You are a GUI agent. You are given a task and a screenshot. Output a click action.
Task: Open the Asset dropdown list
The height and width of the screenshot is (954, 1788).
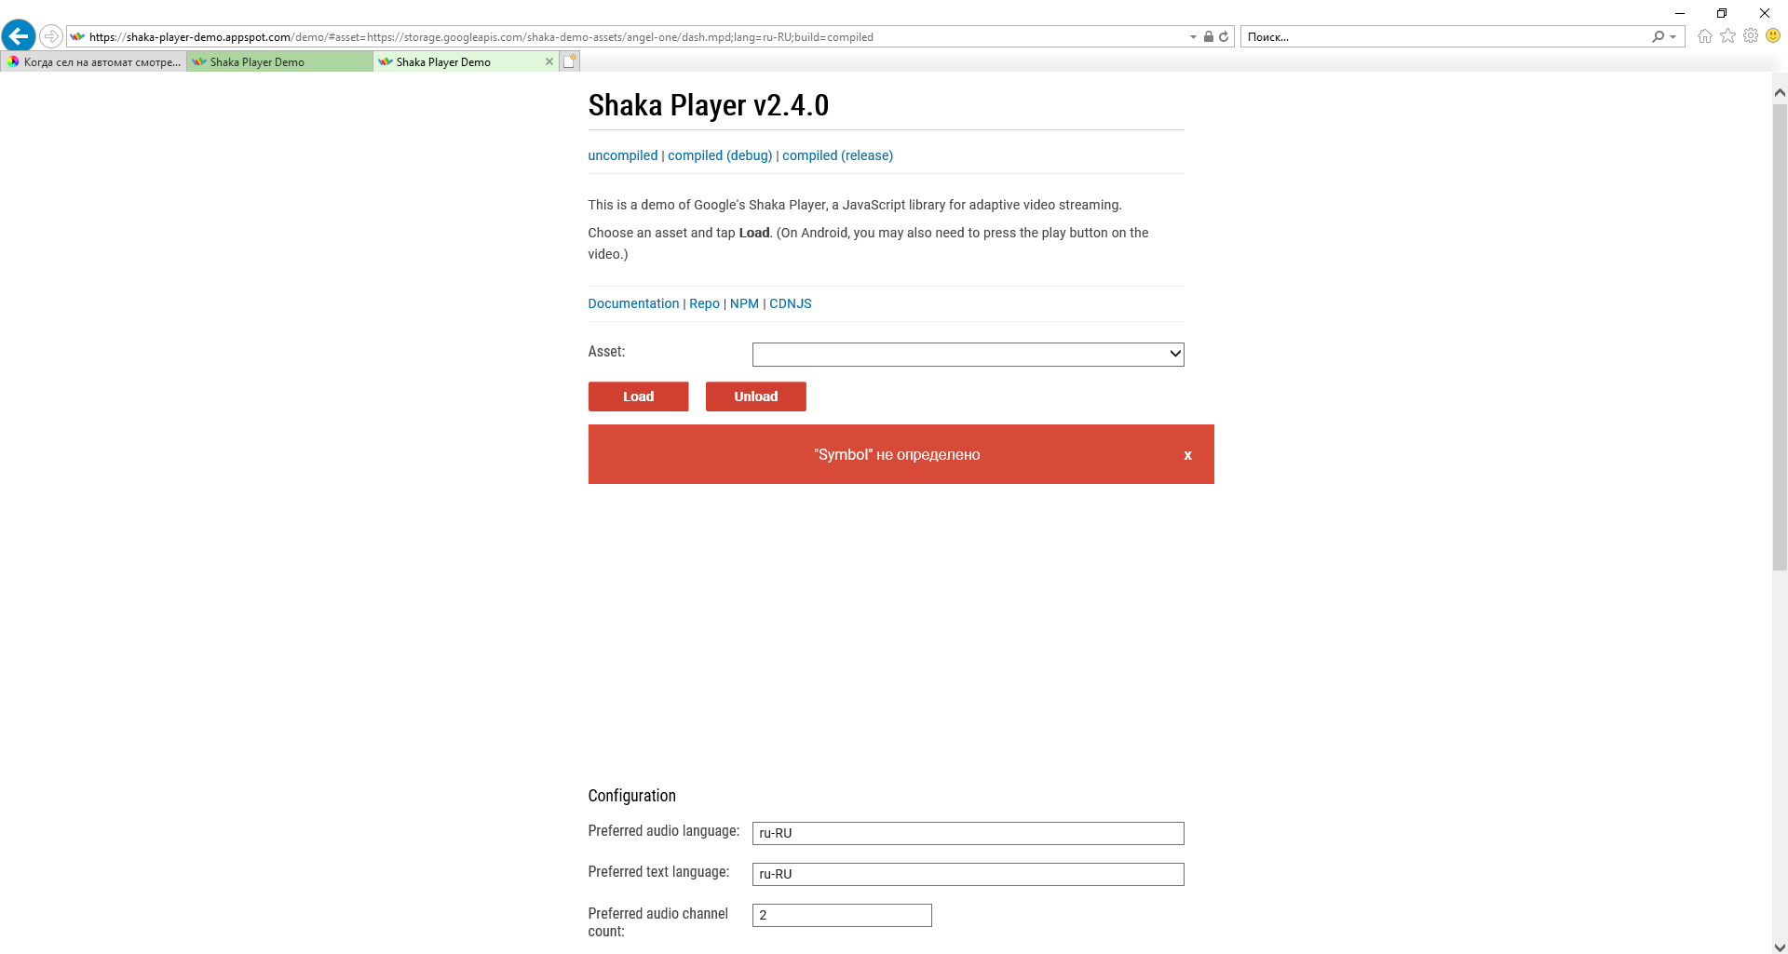click(x=968, y=354)
